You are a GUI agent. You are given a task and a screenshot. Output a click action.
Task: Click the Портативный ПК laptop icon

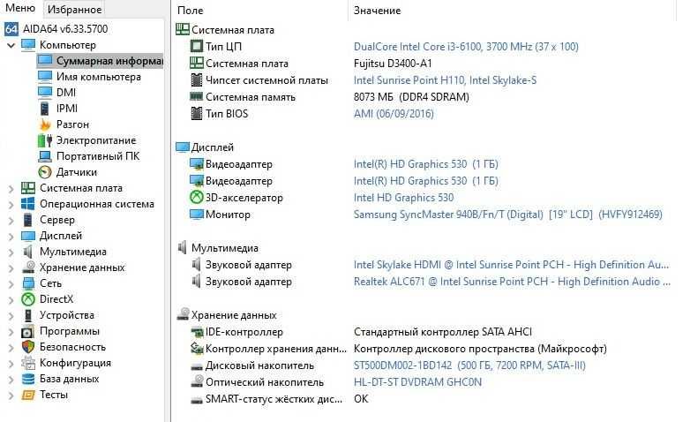45,156
